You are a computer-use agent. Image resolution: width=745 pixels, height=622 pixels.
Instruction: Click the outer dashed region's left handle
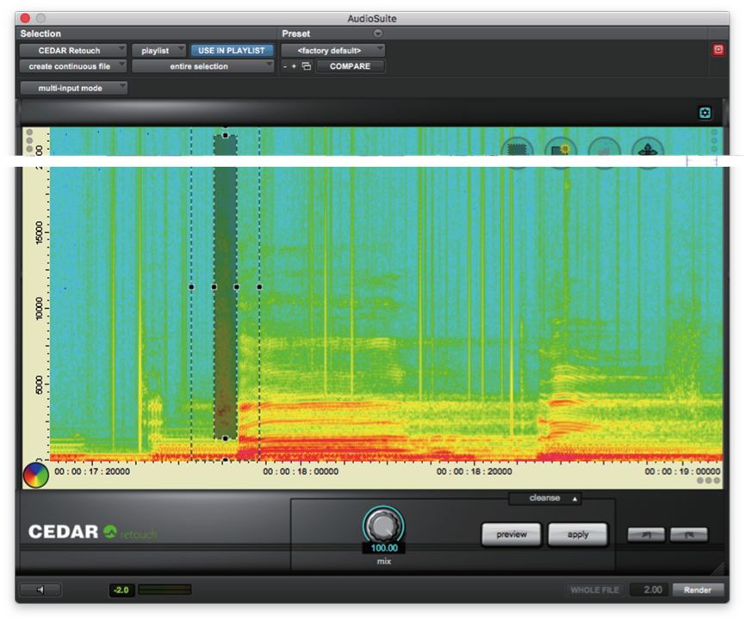(191, 287)
